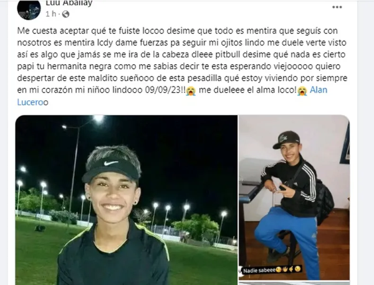Click the crying emoji before Alan
Image resolution: width=374 pixels, height=285 pixels.
tap(302, 91)
